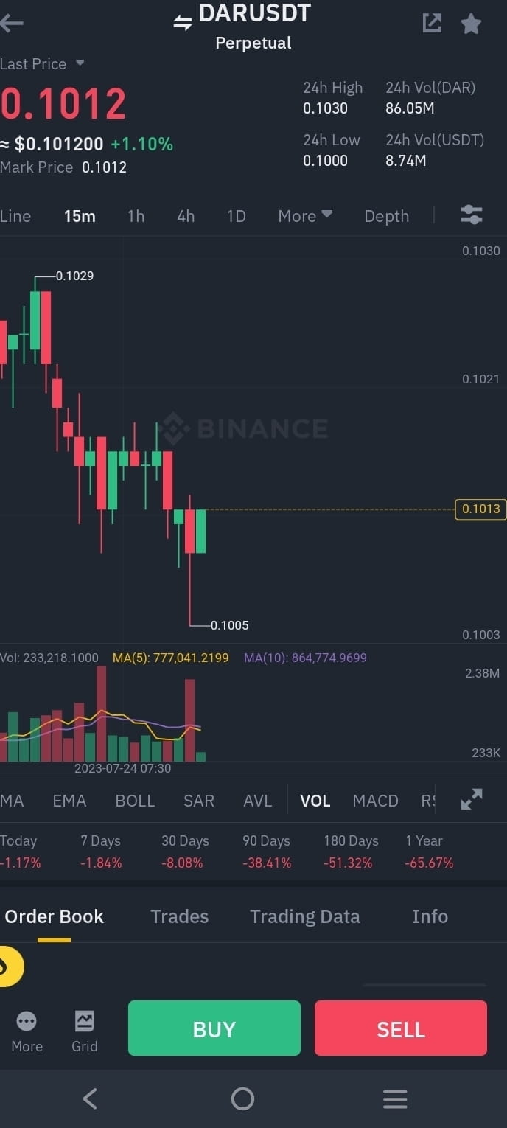
Task: Tap the back arrow to exit the chart
Action: [13, 23]
